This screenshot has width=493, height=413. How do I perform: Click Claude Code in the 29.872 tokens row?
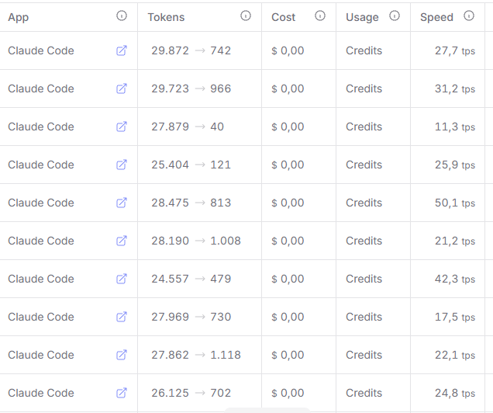[41, 50]
